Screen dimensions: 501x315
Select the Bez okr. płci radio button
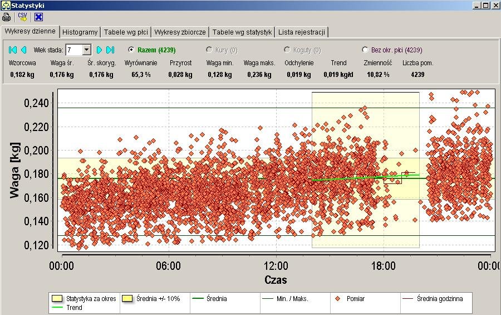coord(365,50)
